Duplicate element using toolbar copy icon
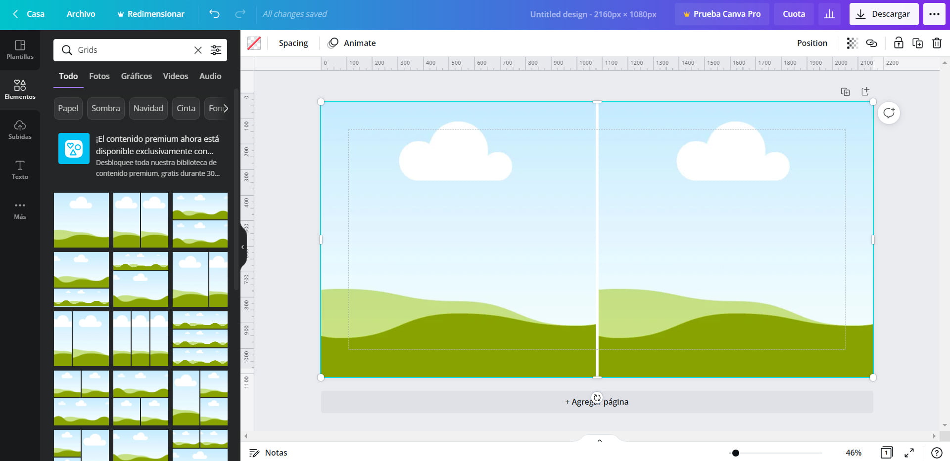 pyautogui.click(x=917, y=43)
